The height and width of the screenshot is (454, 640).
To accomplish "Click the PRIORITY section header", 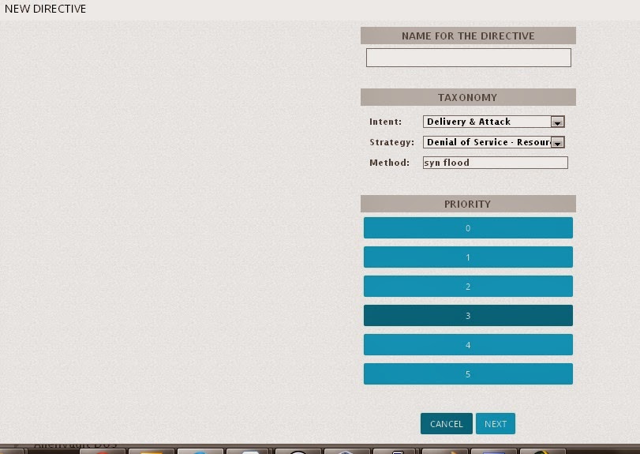I will (x=468, y=204).
